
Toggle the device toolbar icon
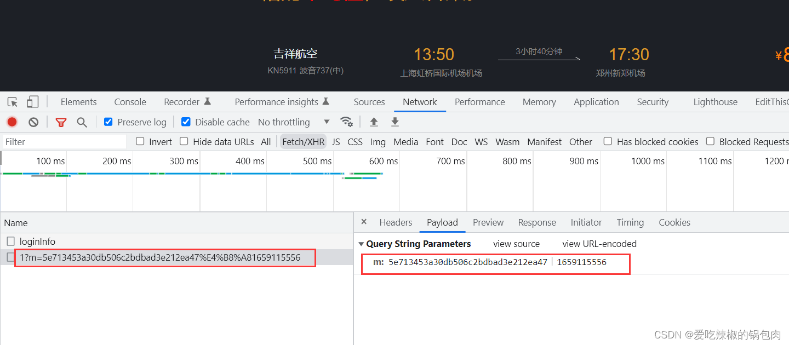33,102
